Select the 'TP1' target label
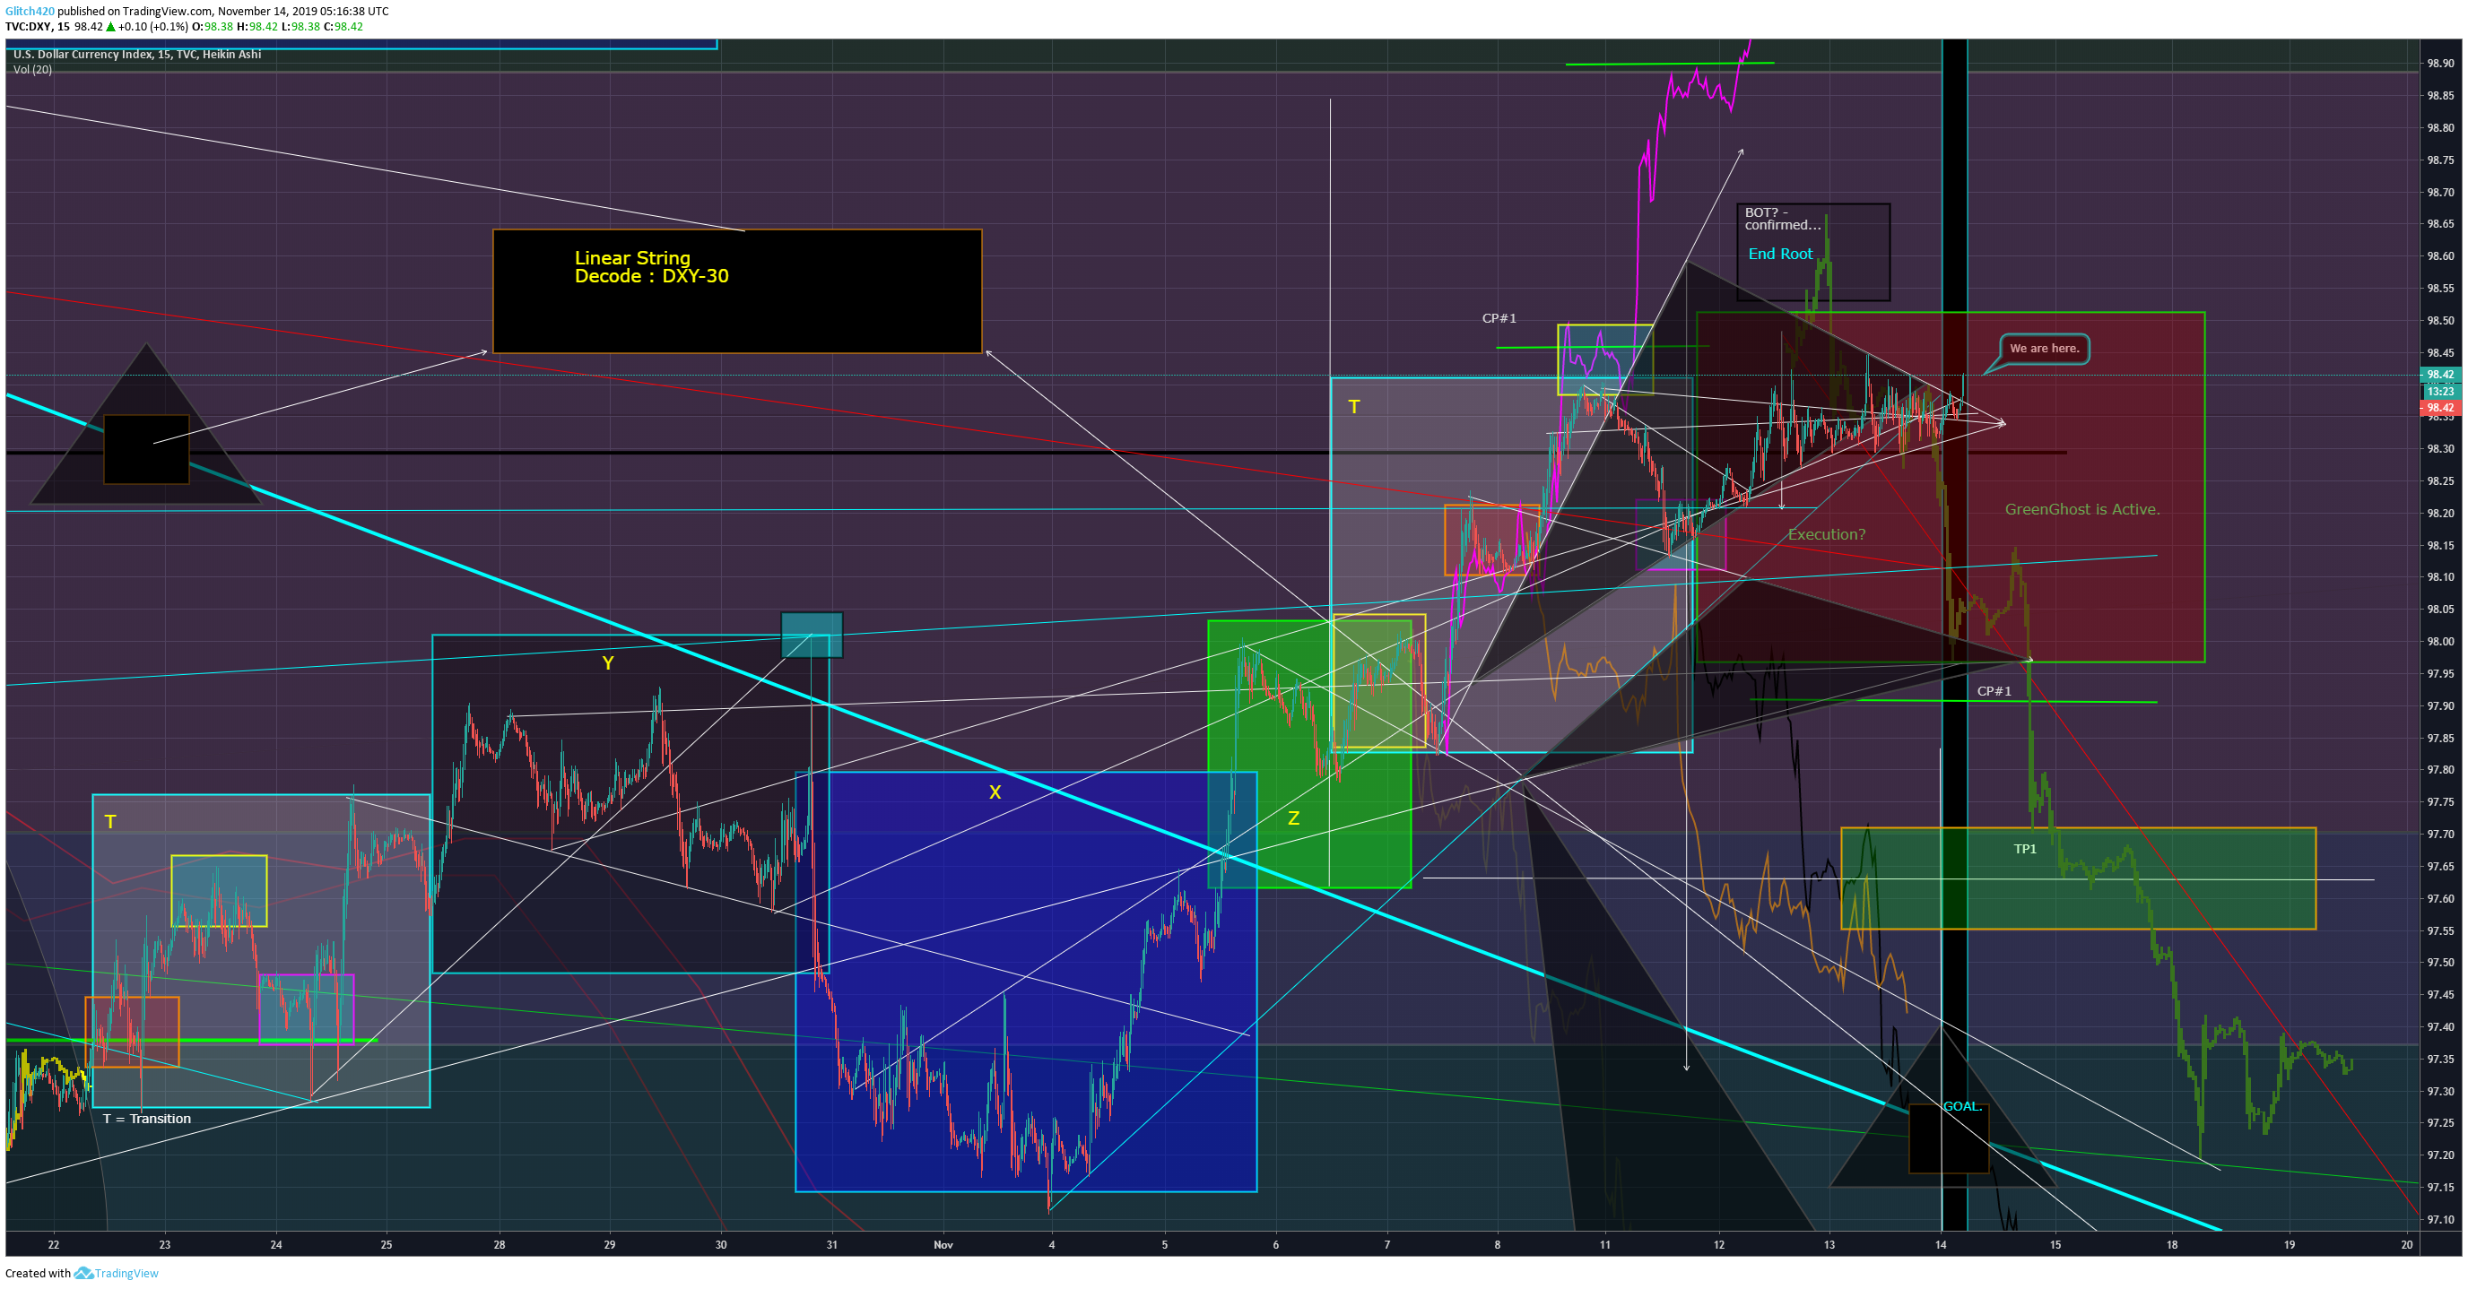 pyautogui.click(x=2024, y=849)
